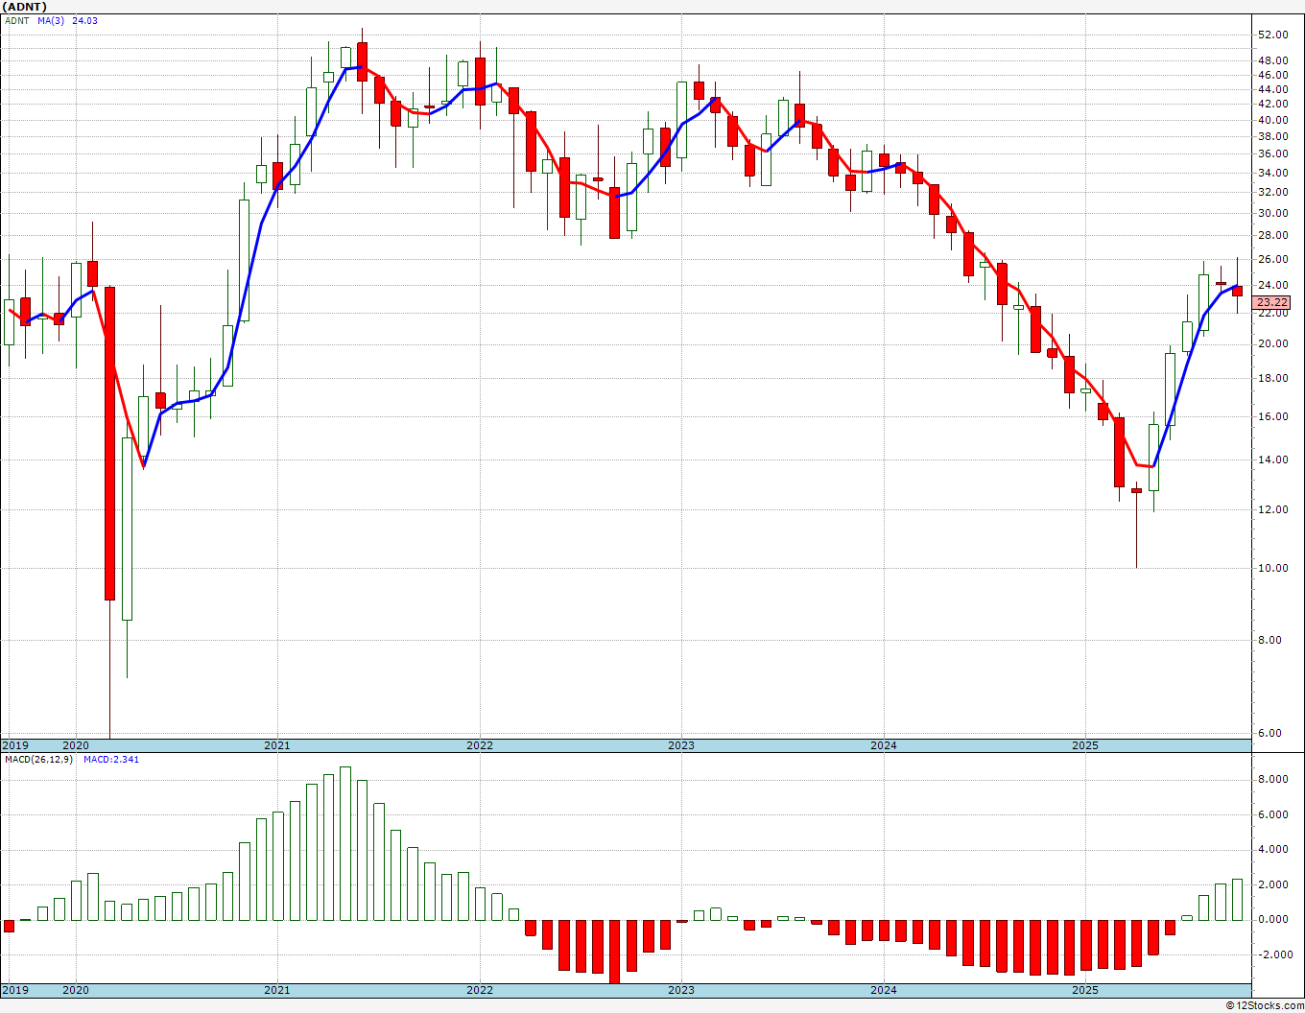
Task: Click 2021 on the price chart time axis
Action: (x=277, y=745)
